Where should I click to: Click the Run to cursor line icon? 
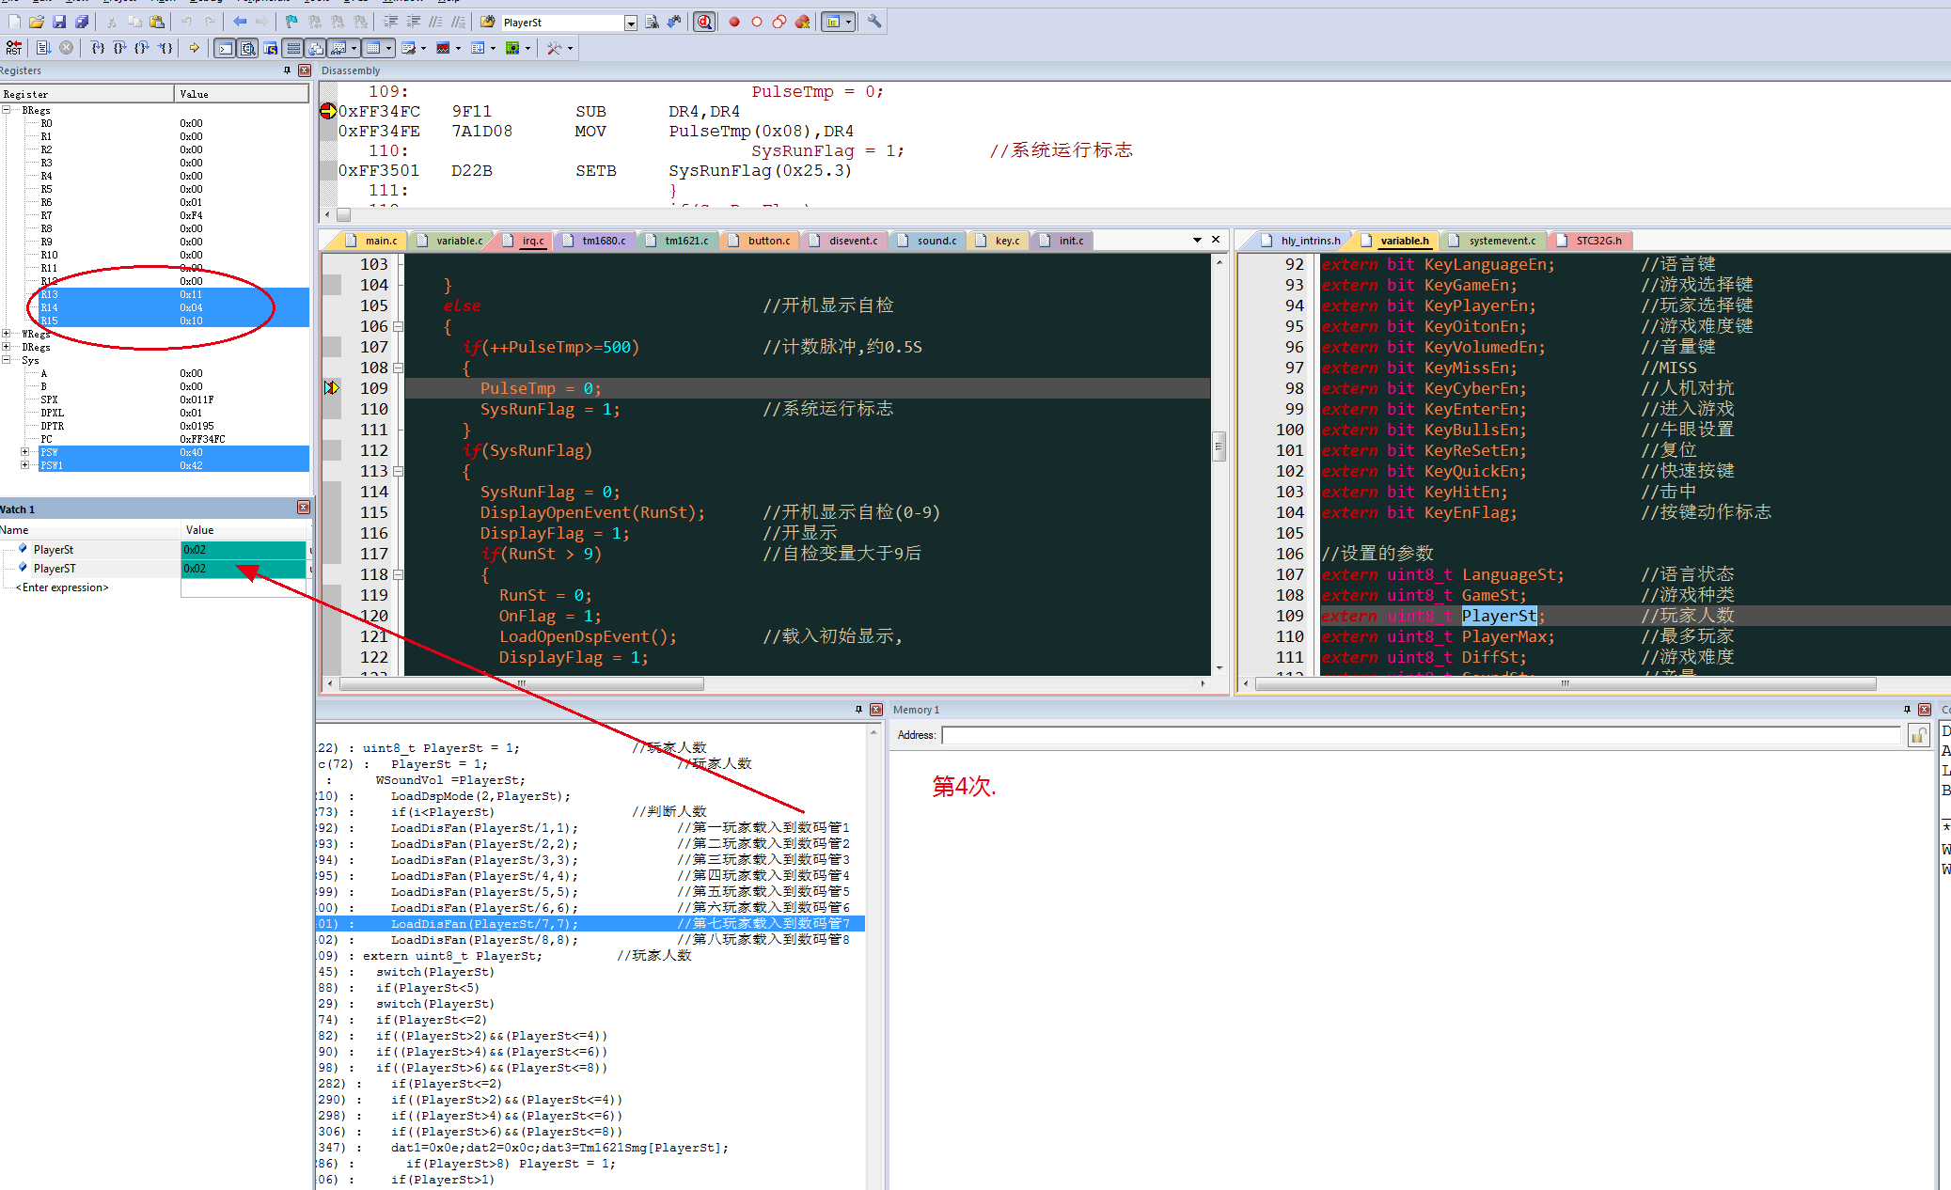point(165,48)
